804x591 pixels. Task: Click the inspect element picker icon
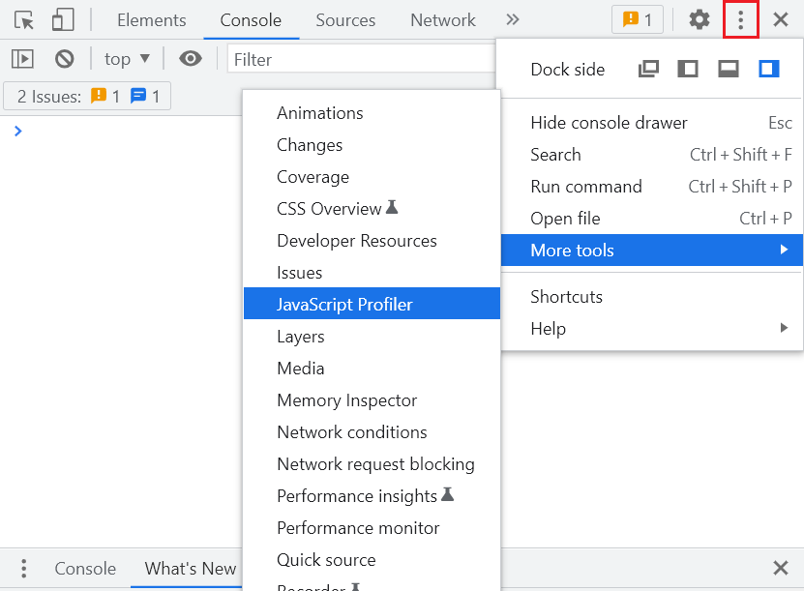click(x=24, y=19)
